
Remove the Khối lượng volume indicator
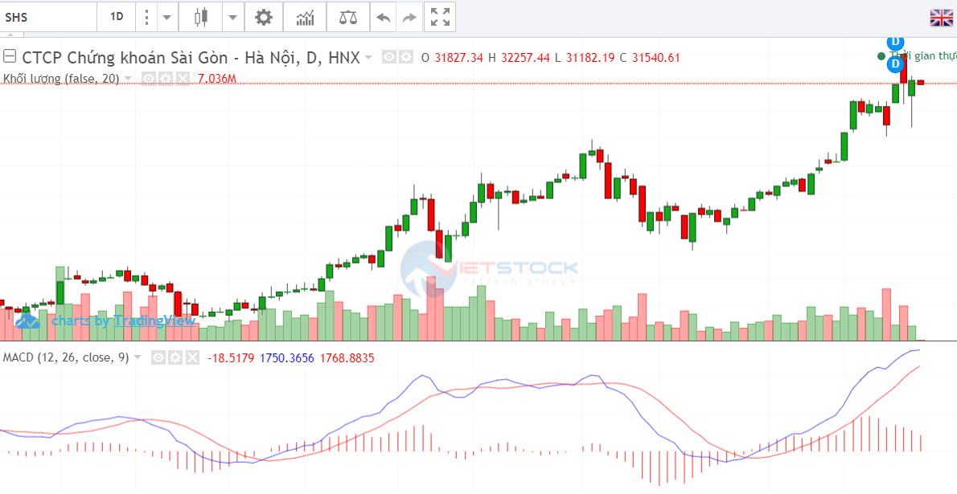click(182, 79)
